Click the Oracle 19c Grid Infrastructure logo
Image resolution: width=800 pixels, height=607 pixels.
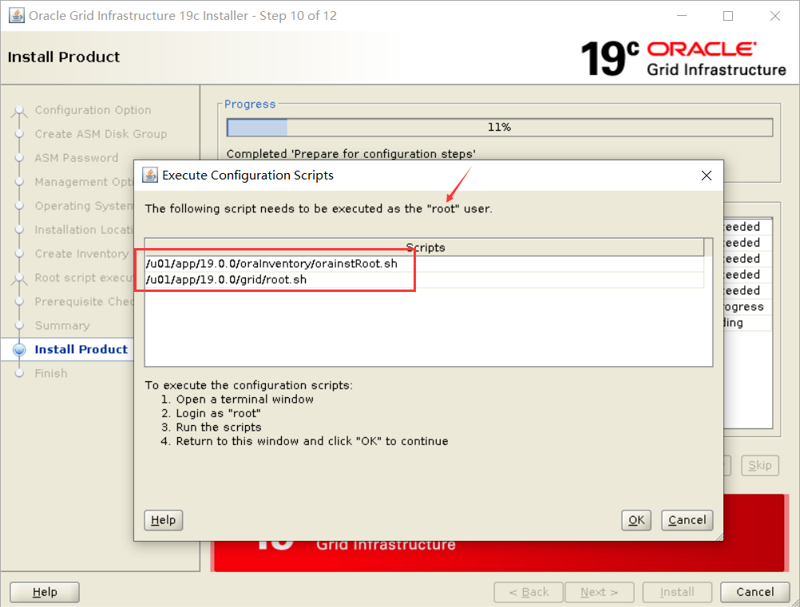[683, 58]
